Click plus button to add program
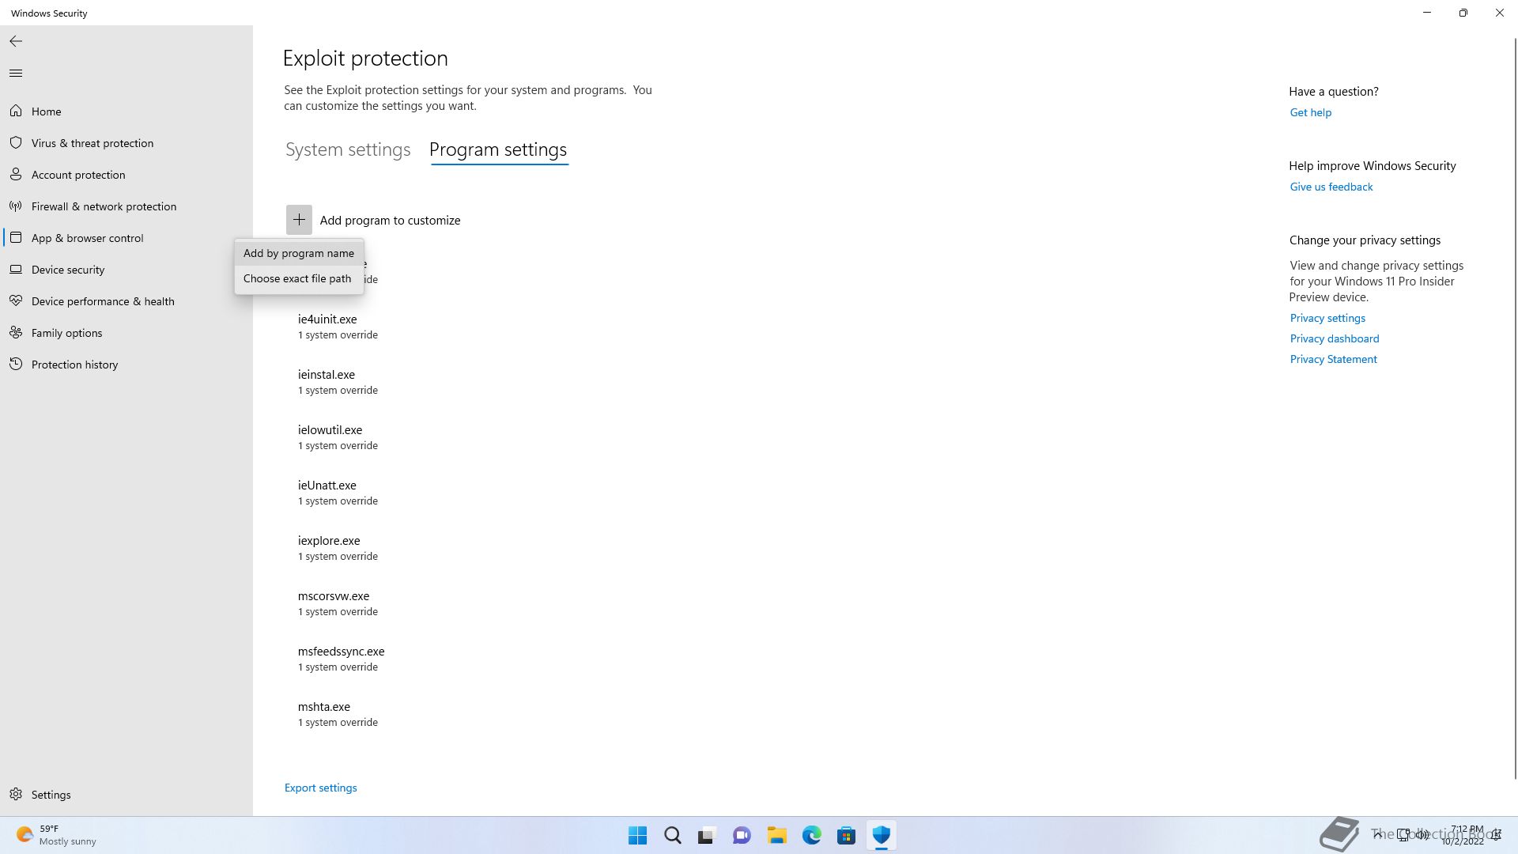The image size is (1518, 854). 299,220
